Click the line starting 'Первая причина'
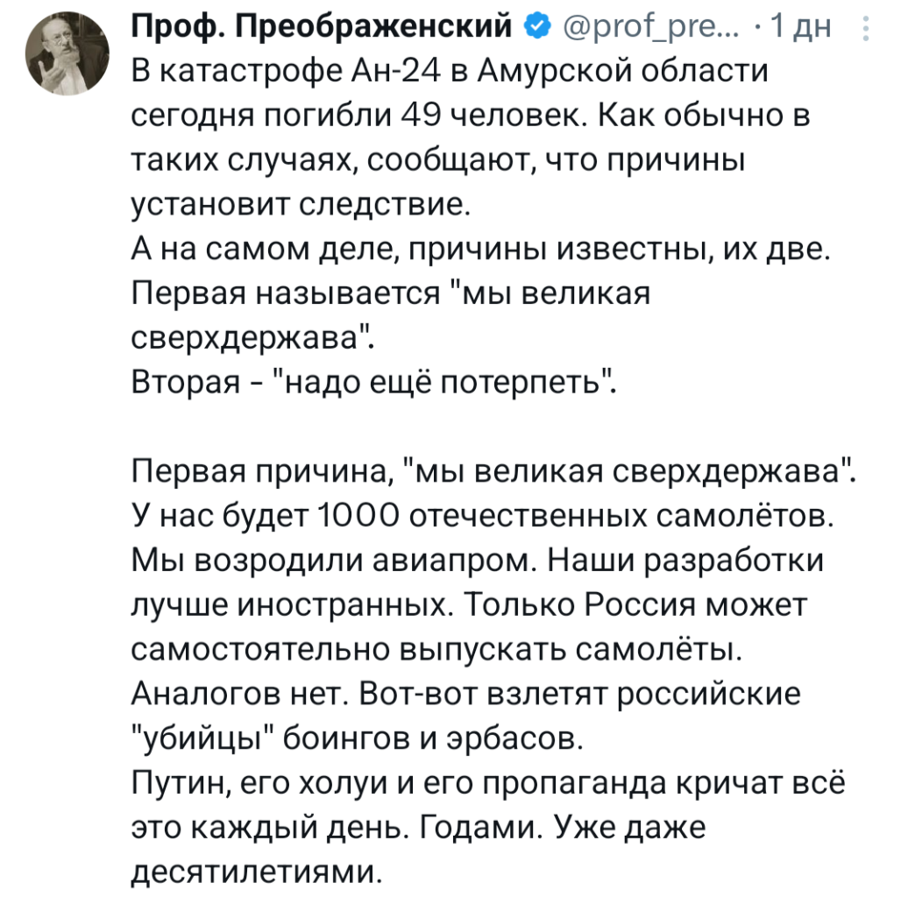 [493, 477]
